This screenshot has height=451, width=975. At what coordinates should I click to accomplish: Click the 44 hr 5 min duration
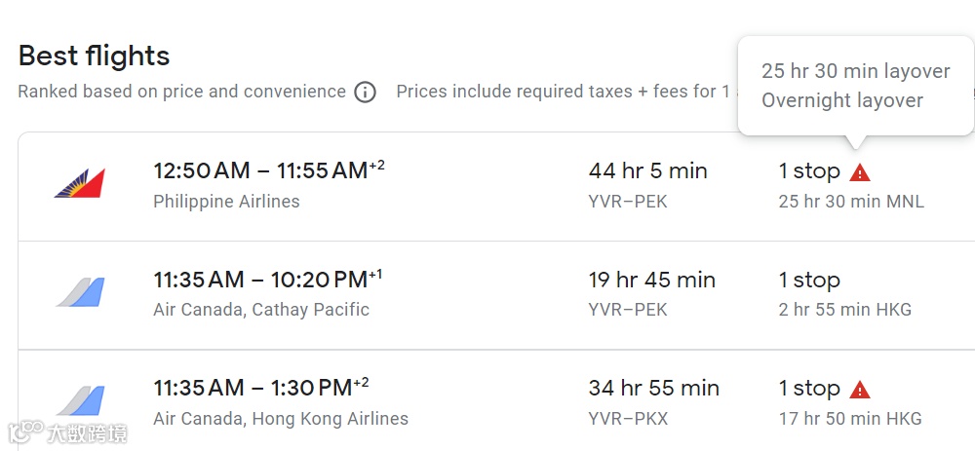coord(647,171)
